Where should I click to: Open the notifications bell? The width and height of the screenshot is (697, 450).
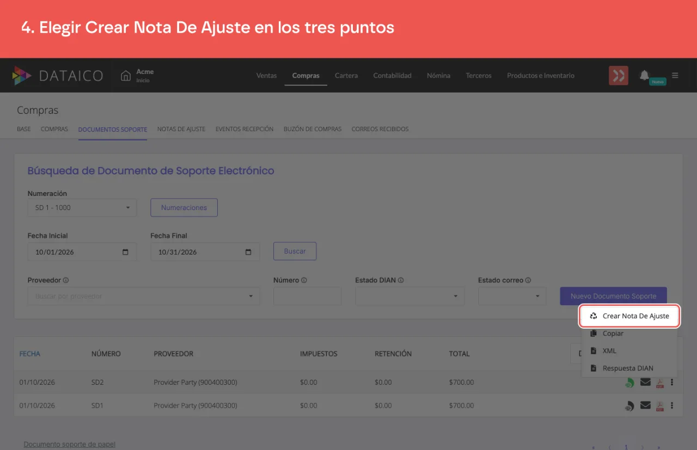coord(645,75)
